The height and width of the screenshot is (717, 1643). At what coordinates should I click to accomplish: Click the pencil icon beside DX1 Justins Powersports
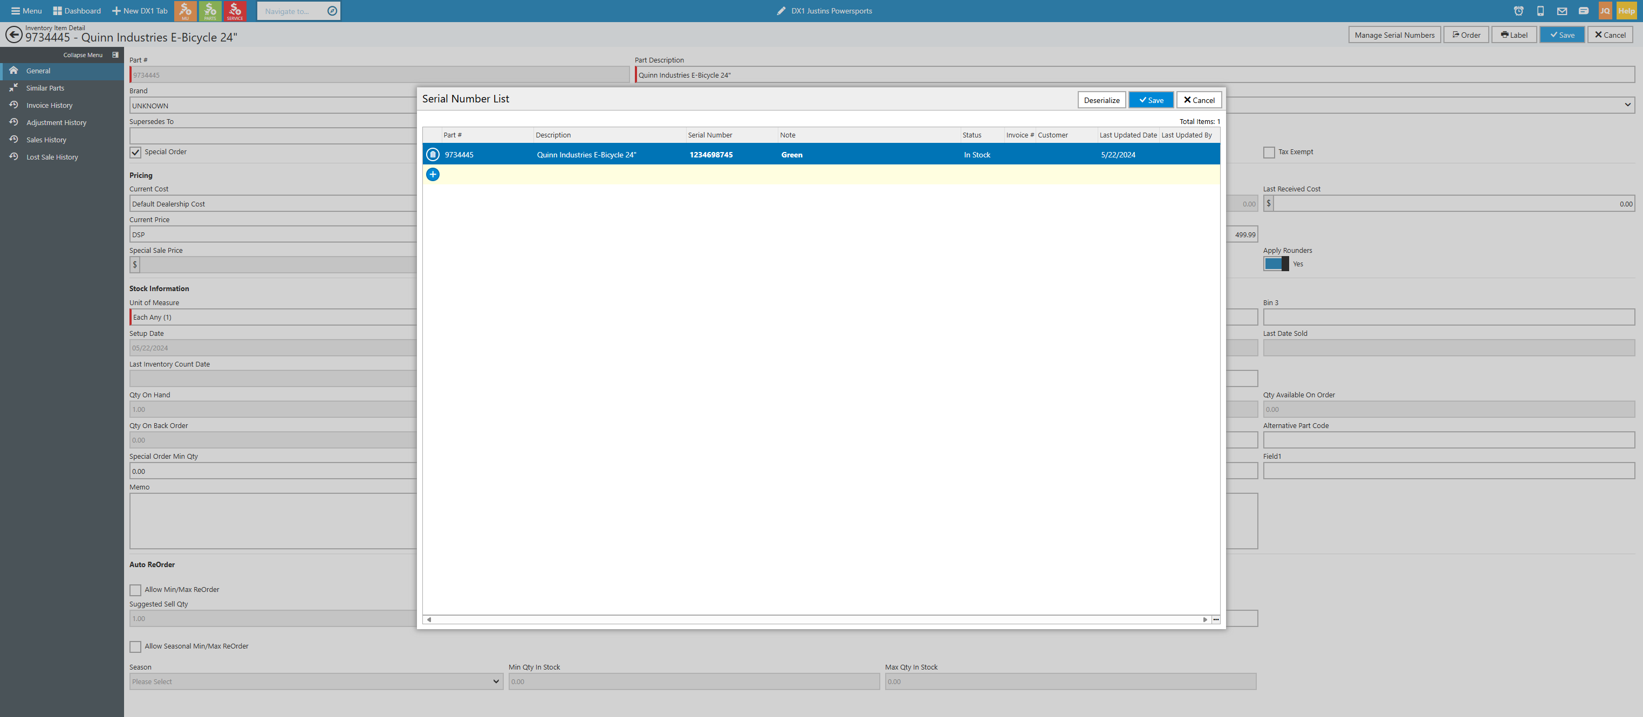point(781,11)
